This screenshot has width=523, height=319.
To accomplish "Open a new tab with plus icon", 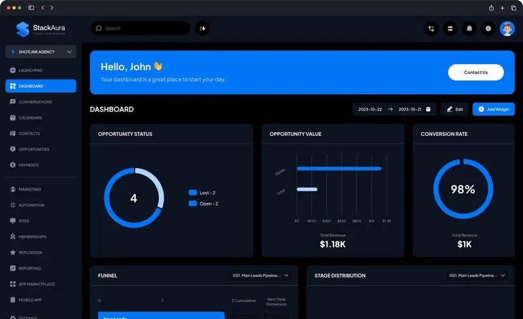I will pos(502,8).
